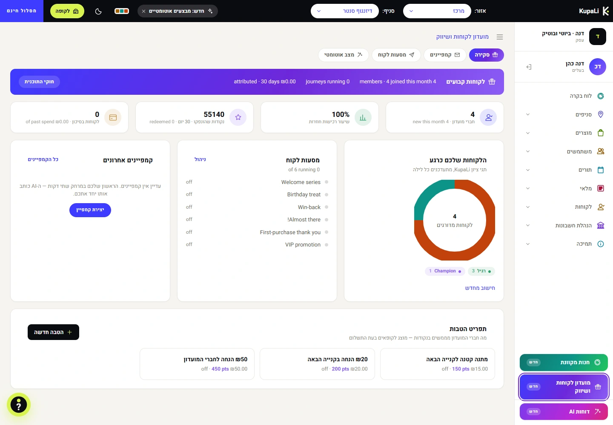Click the הנהלת חשבונות bank icon
Viewport: 613px width, 425px height.
[x=601, y=225]
